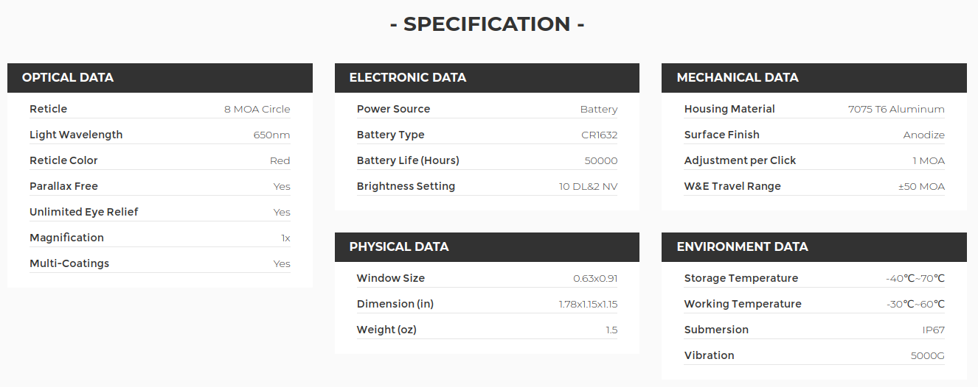Click the PHYSICAL DATA section header

pos(399,247)
